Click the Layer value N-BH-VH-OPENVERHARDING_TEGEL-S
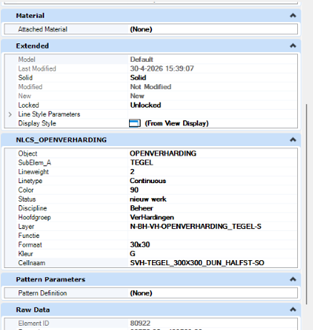This screenshot has width=313, height=330. point(196,226)
